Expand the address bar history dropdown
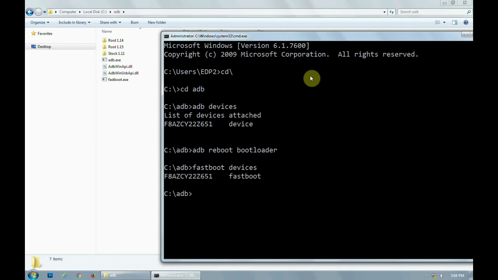Viewport: 498px width, 280px height. click(384, 12)
